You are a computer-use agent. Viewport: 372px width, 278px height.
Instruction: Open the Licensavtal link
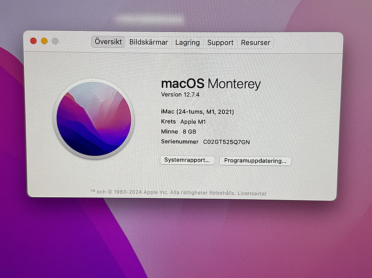252,193
